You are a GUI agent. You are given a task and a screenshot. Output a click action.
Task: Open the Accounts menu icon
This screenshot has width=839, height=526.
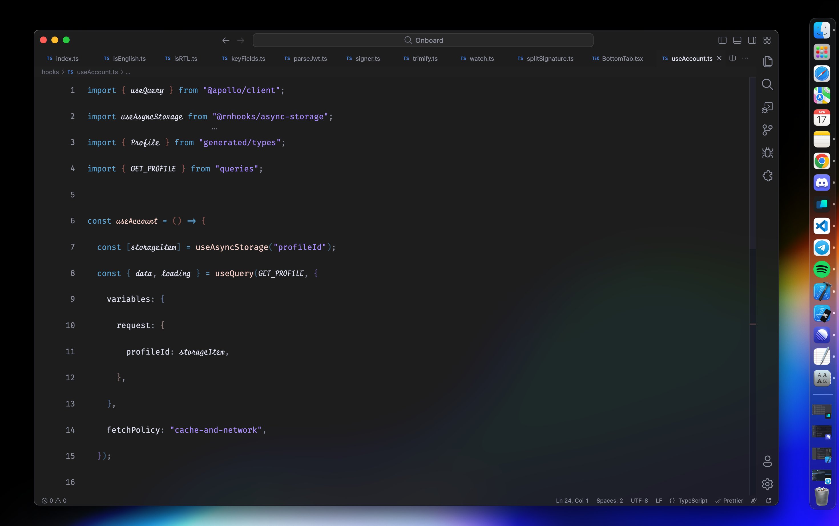tap(767, 461)
